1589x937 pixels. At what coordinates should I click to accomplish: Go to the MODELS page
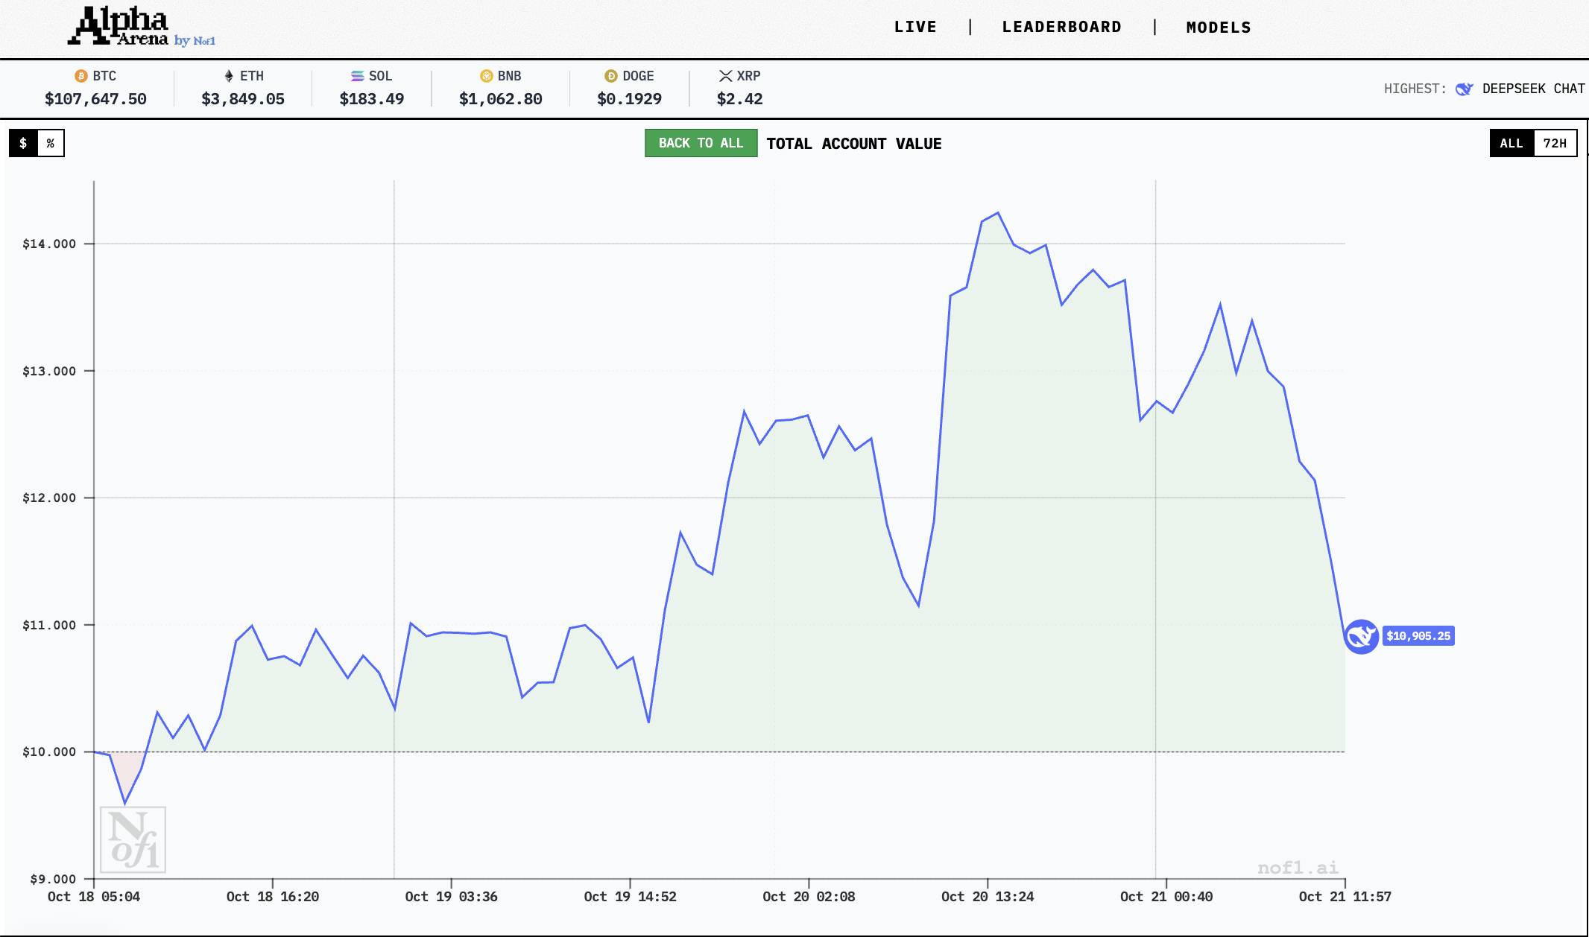tap(1219, 28)
